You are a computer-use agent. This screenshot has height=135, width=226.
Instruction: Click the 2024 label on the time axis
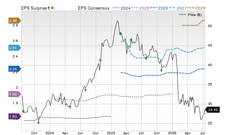coord(49,133)
